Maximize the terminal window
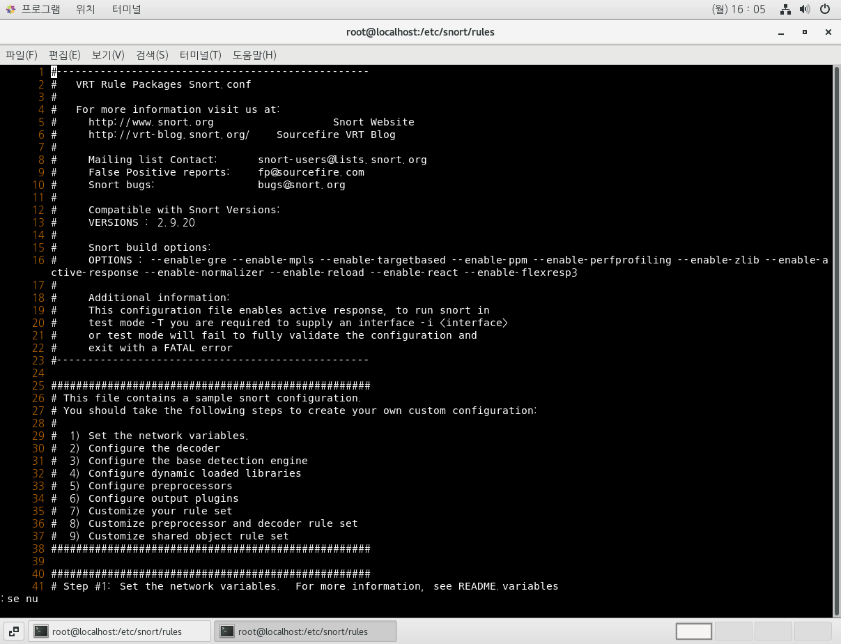 coord(804,32)
